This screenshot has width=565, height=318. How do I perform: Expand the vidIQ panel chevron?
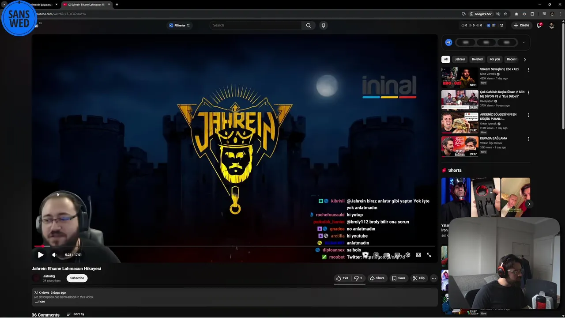(x=524, y=43)
